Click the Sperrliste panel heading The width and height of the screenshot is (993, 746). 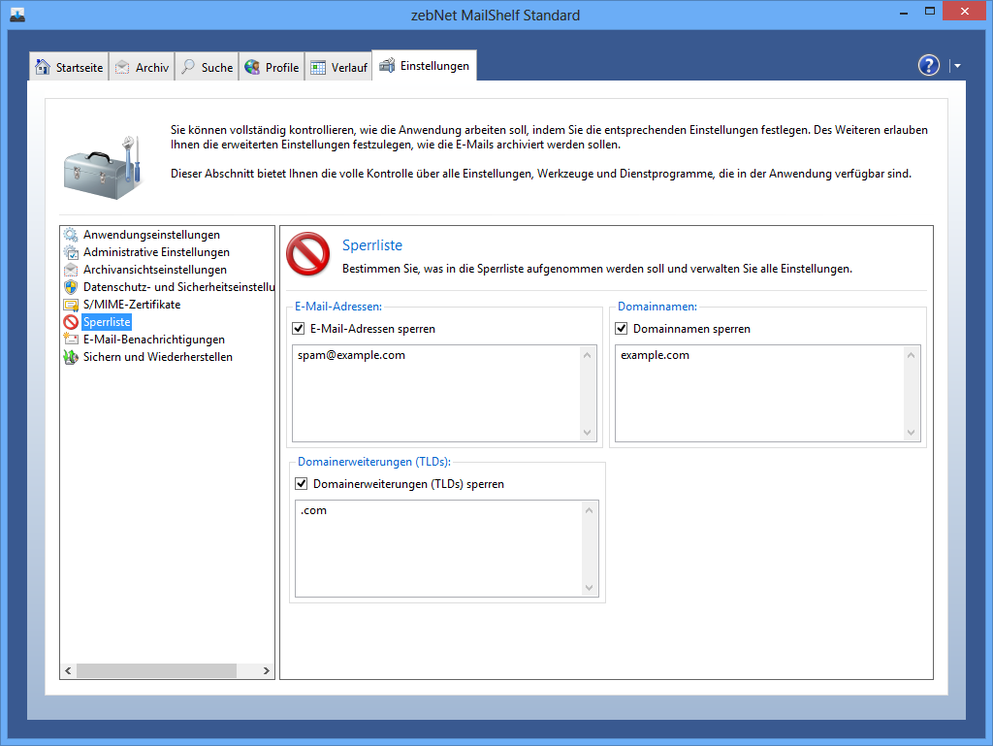[x=372, y=245]
